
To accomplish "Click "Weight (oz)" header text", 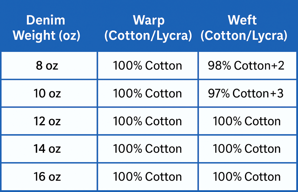I will (x=47, y=35).
